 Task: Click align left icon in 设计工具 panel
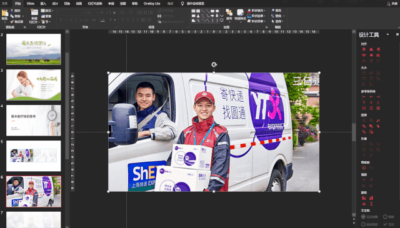364,49
